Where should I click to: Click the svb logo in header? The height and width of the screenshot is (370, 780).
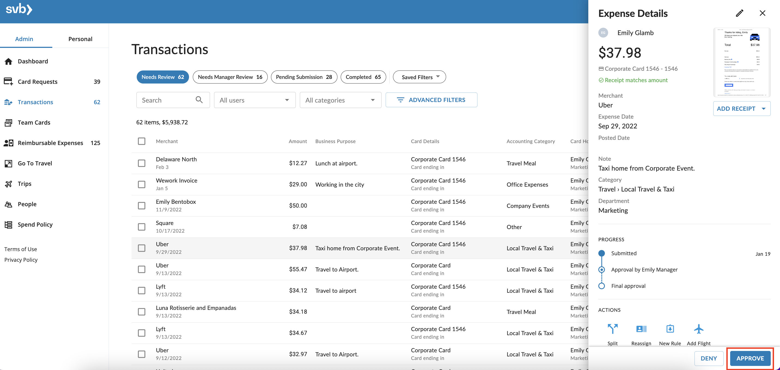(x=19, y=10)
